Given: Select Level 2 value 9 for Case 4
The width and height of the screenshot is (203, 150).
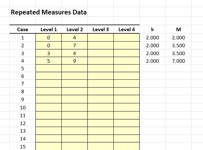Looking at the screenshot, I should (75, 61).
